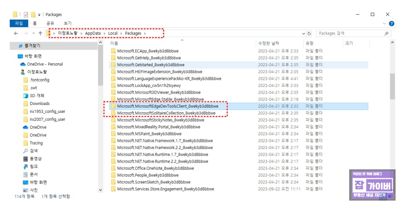
Task: Select OneDrive - Personal in navigation pane
Action: tap(45, 64)
